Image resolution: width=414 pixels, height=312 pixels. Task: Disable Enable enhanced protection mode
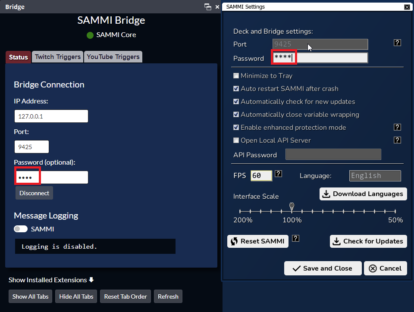click(x=236, y=128)
